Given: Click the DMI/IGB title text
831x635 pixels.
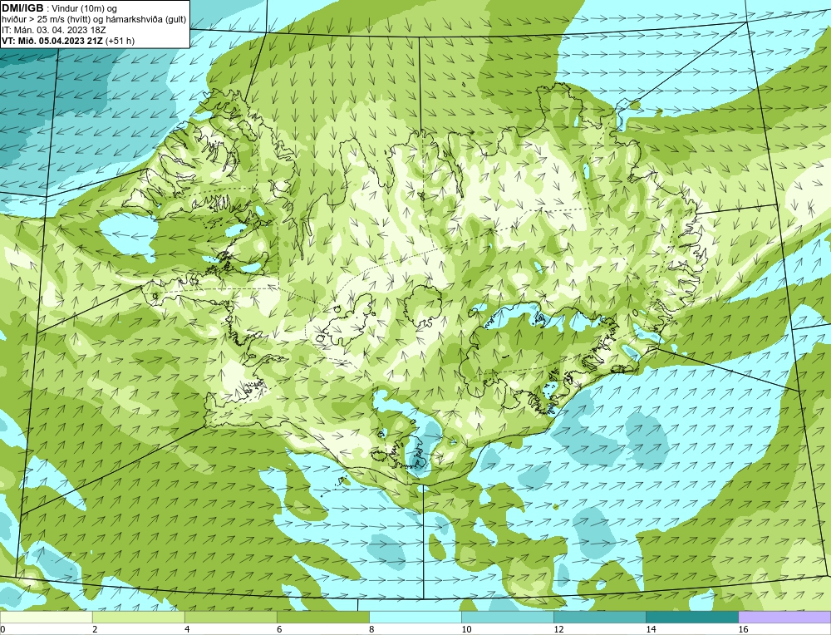Looking at the screenshot, I should [x=22, y=8].
